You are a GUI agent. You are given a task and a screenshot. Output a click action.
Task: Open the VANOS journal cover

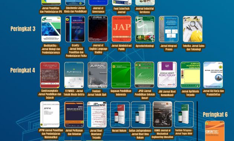(162, 114)
